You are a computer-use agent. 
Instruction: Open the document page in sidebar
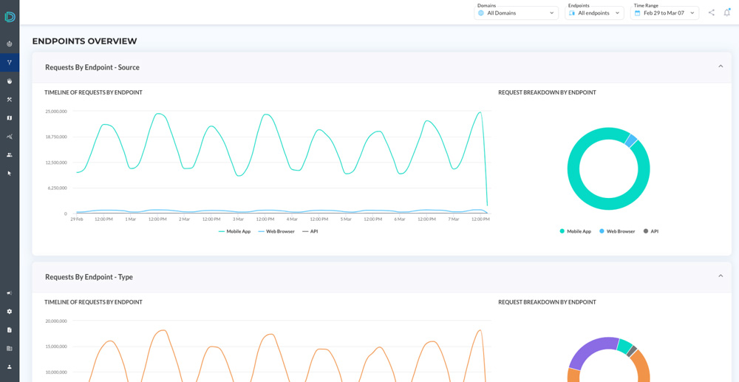coord(10,330)
